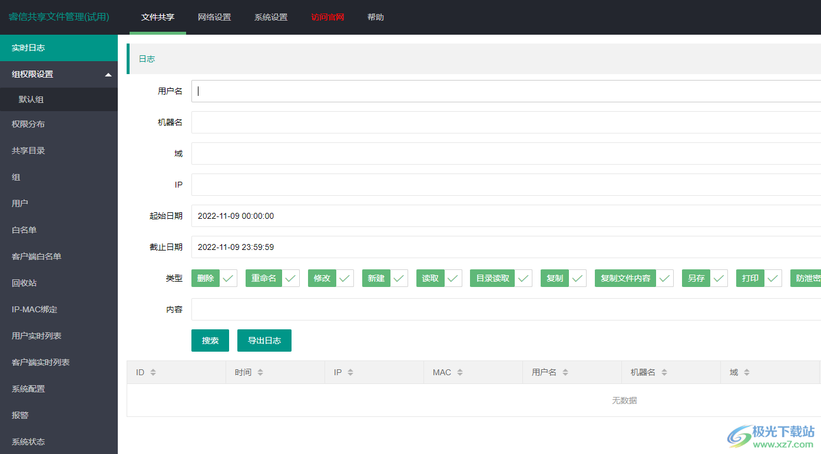Screen dimensions: 821x454
Task: Sort table by 时间 column arrows
Action: coord(260,372)
